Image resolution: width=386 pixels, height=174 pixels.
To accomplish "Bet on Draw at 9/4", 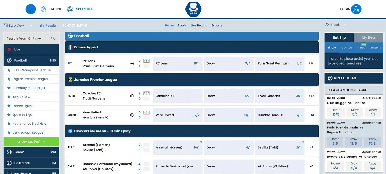I will tap(228, 63).
